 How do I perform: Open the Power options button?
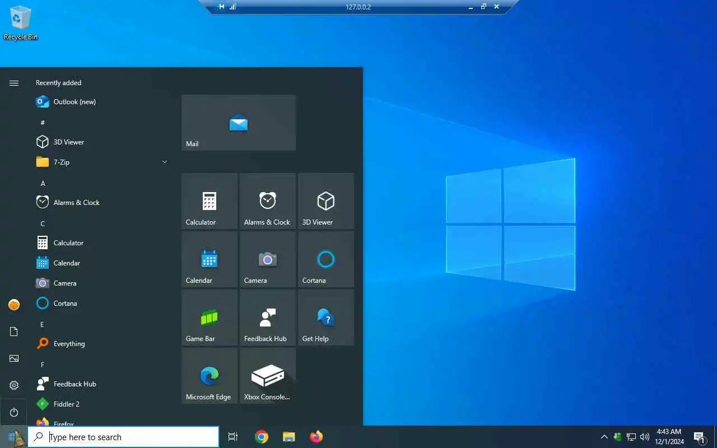pyautogui.click(x=14, y=412)
